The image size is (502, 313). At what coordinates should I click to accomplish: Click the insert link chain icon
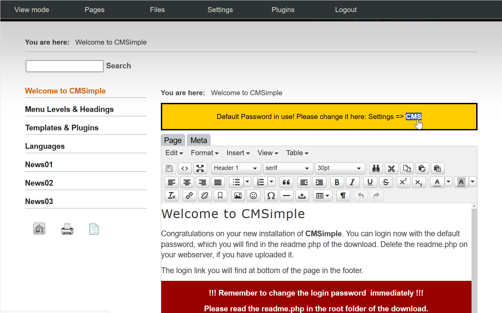click(189, 196)
